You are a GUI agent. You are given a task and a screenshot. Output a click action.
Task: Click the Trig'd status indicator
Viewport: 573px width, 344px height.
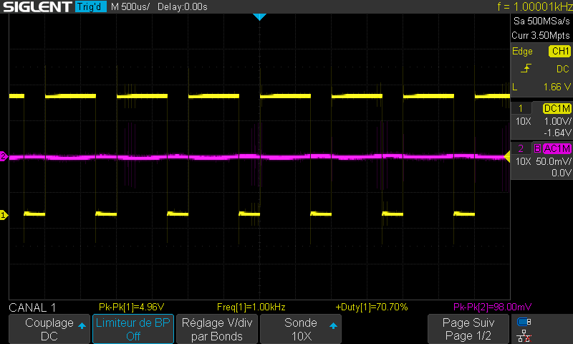point(91,6)
